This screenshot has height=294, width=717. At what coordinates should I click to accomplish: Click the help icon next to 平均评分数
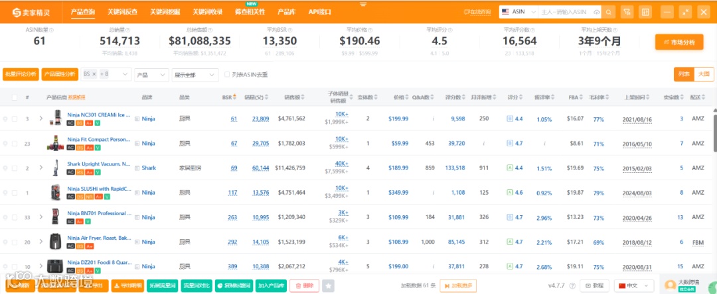tap(532, 30)
